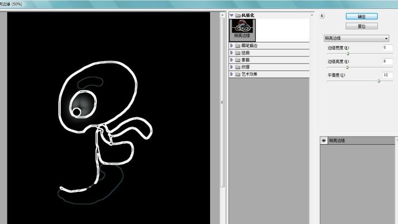Expand the 素描 filter category
This screenshot has width=398, height=224.
(x=231, y=60)
